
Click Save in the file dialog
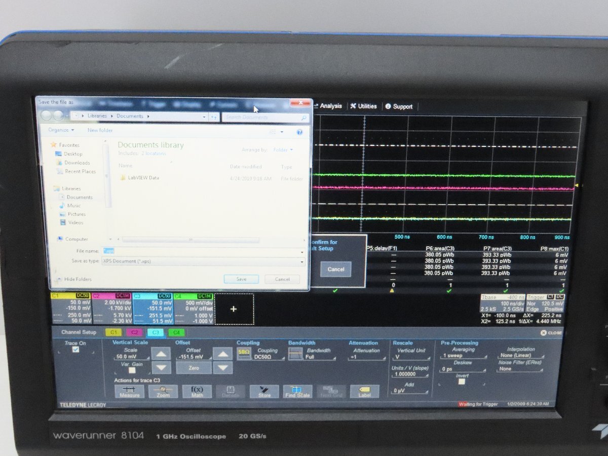tap(241, 279)
